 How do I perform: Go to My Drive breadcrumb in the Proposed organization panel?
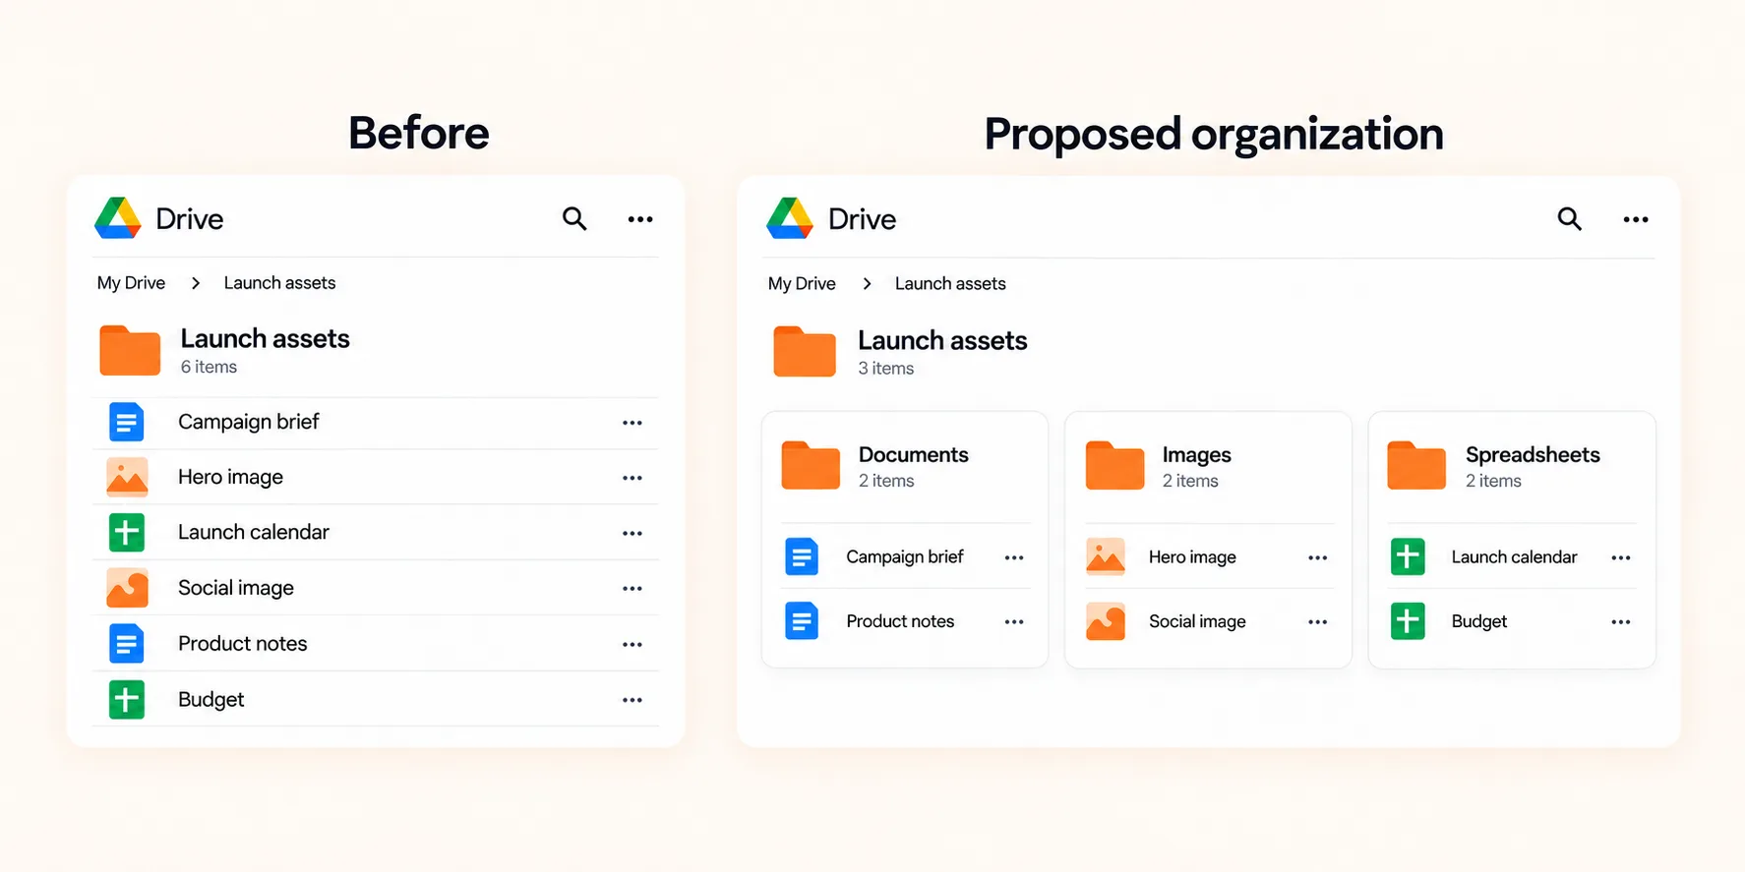(x=802, y=284)
